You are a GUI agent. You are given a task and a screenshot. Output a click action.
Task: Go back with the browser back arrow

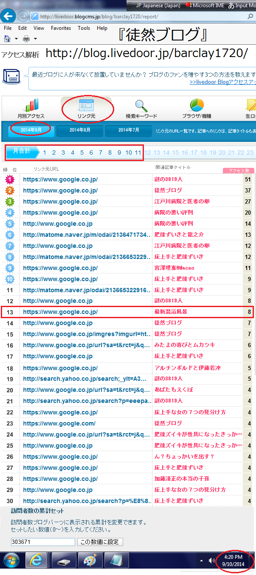pyautogui.click(x=8, y=16)
